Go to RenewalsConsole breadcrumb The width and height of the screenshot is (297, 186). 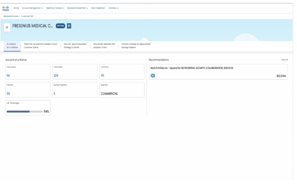(x=11, y=16)
